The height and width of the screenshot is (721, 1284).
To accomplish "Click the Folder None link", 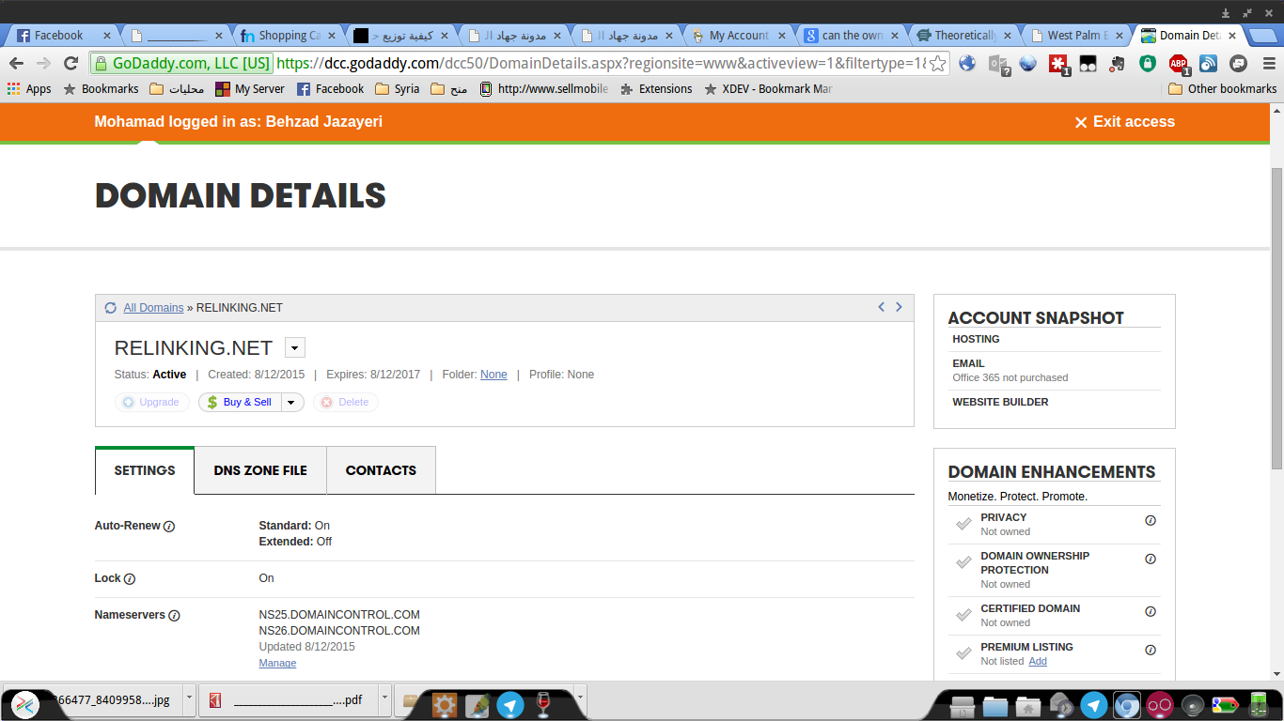I will click(x=493, y=375).
